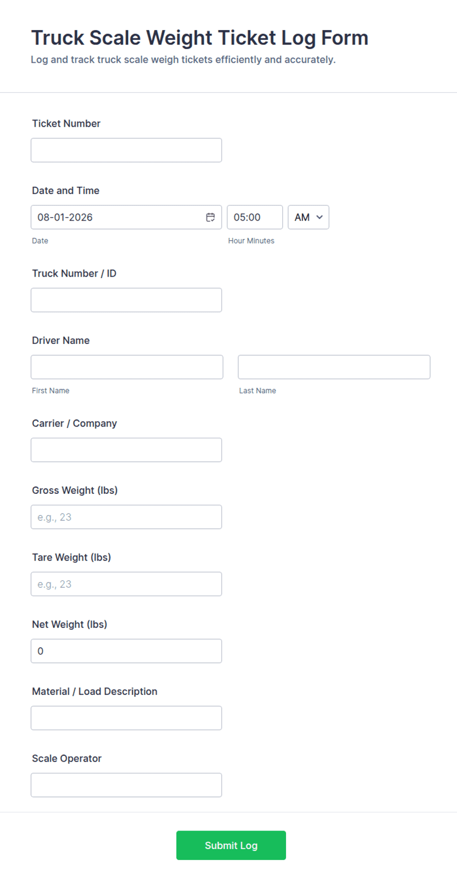The image size is (457, 884).
Task: Click the form subtitle description text
Action: [183, 60]
